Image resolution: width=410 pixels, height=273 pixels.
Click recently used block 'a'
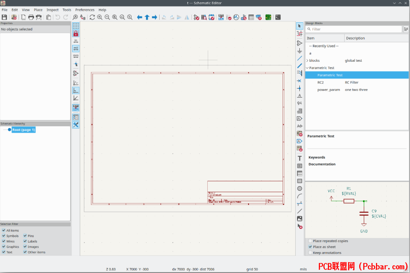pyautogui.click(x=357, y=53)
